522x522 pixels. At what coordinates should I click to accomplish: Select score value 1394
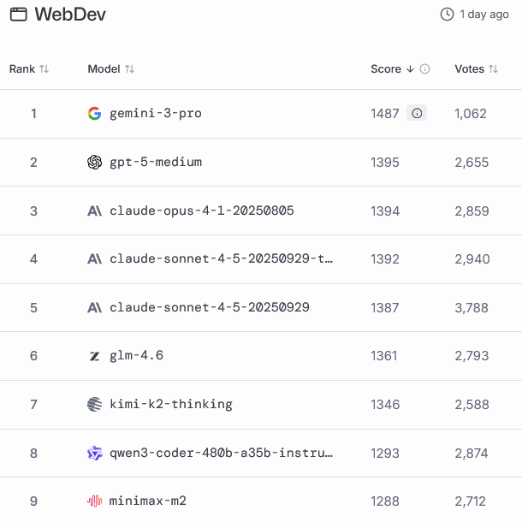point(385,211)
